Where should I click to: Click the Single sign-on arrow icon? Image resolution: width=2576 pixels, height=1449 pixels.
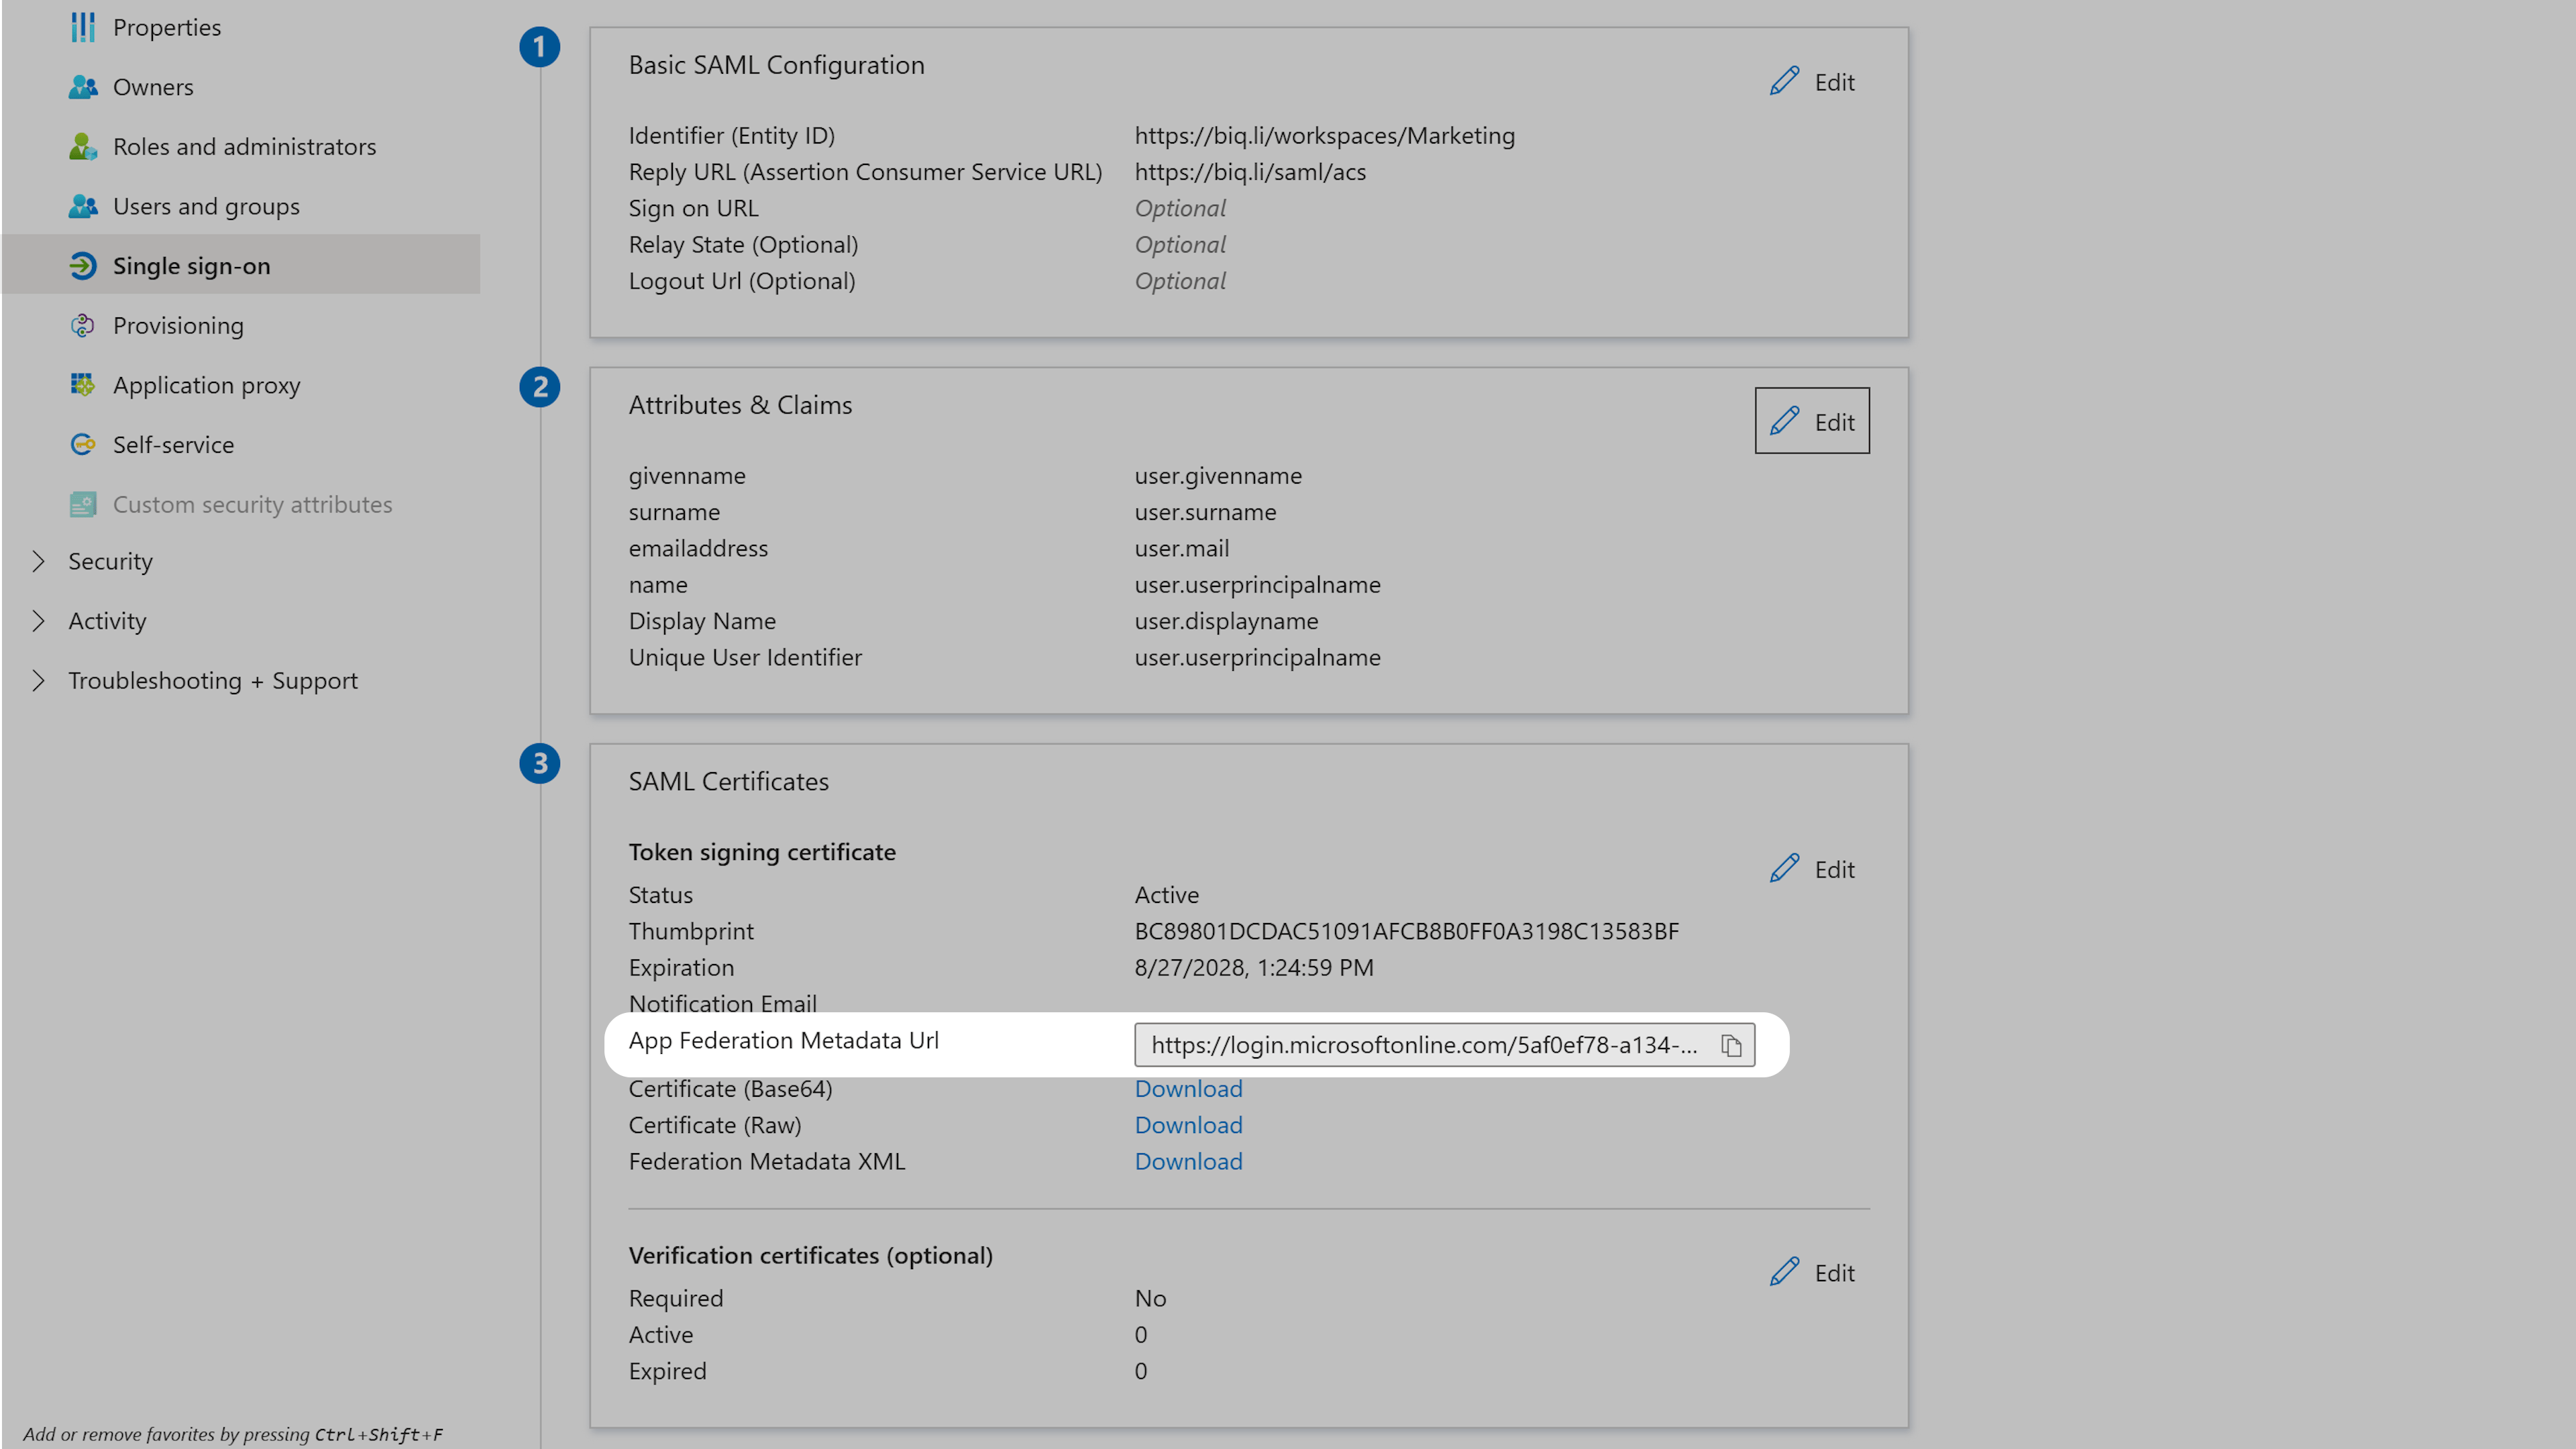tap(83, 265)
